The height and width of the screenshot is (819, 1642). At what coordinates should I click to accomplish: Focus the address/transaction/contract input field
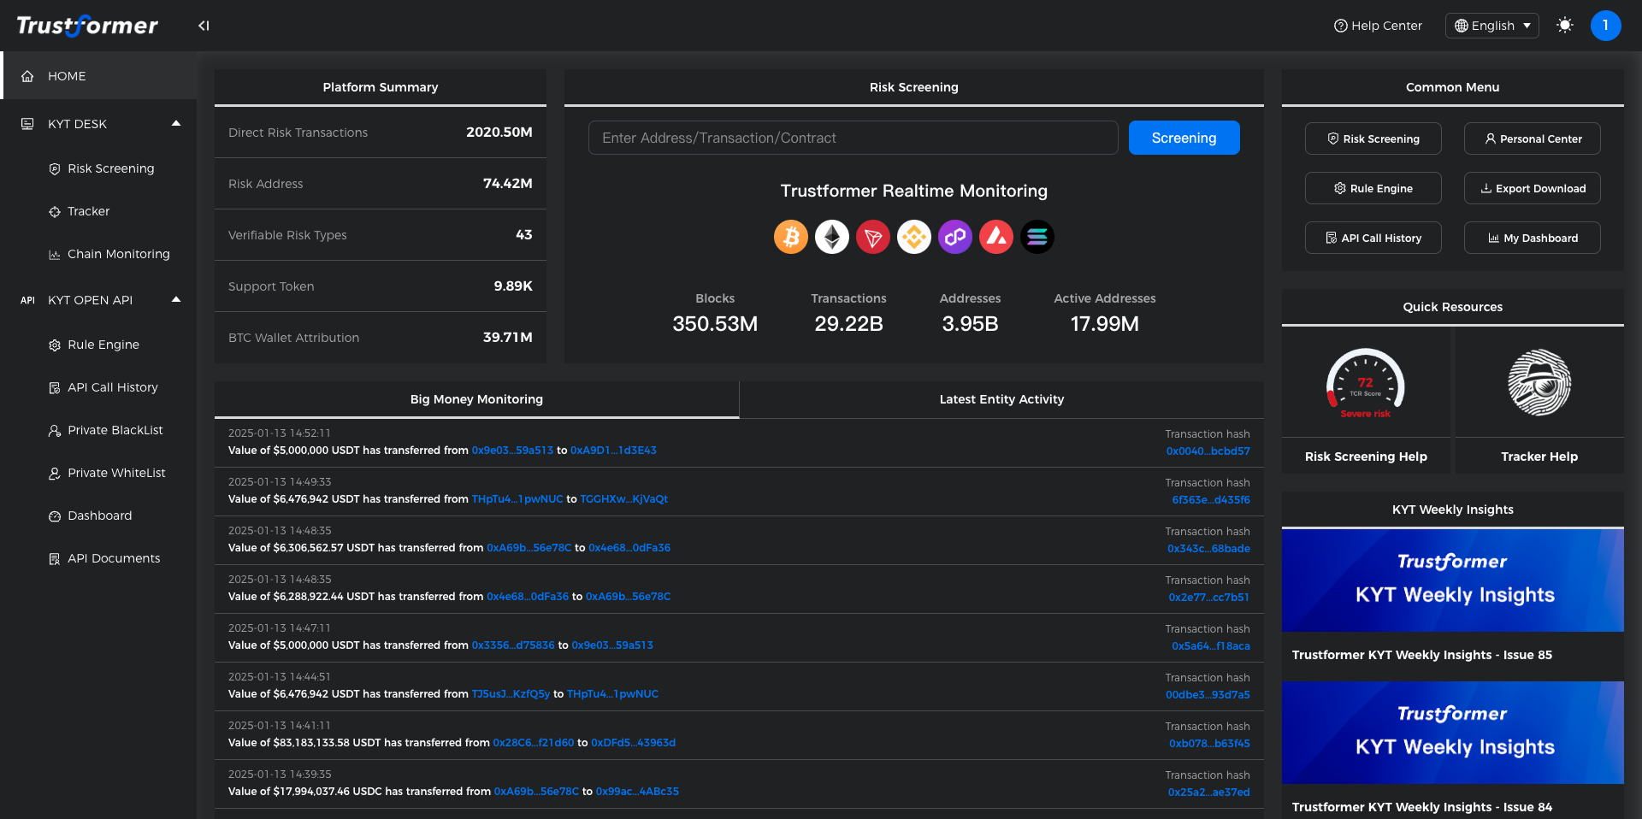pos(853,138)
